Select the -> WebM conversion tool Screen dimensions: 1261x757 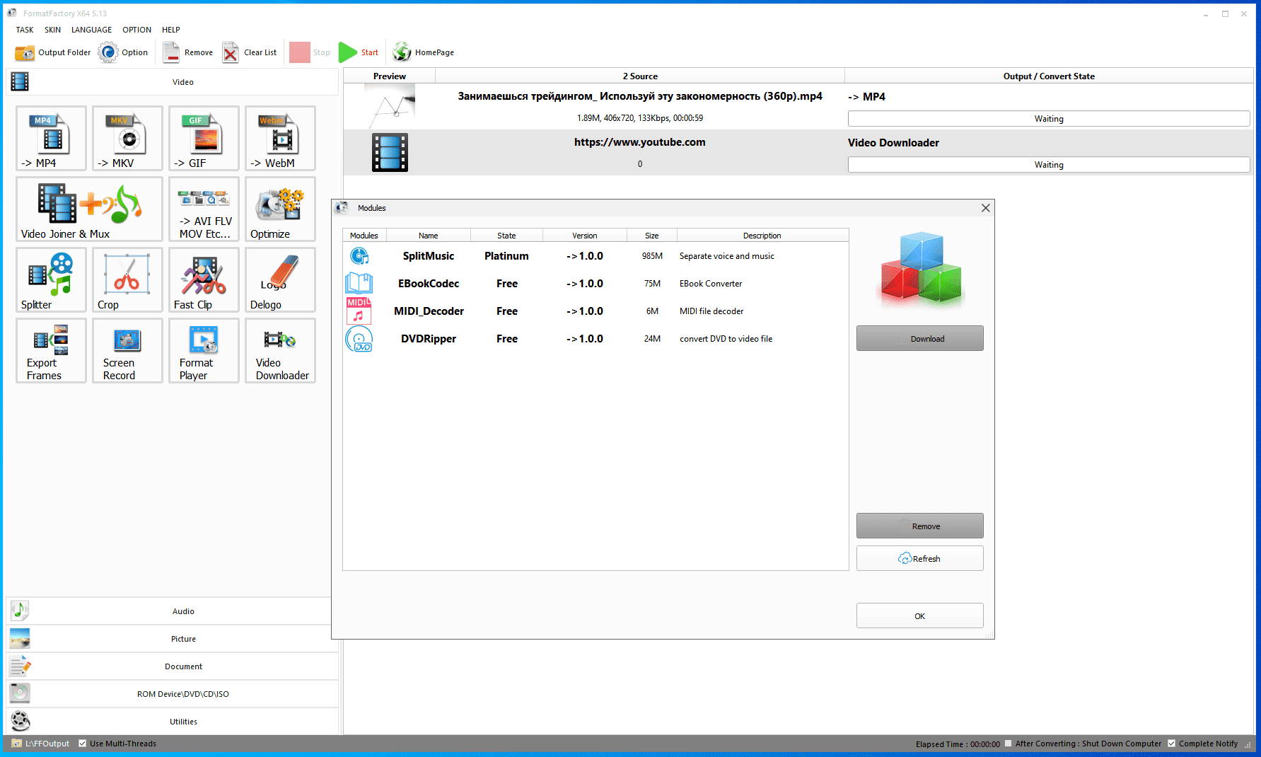click(280, 138)
